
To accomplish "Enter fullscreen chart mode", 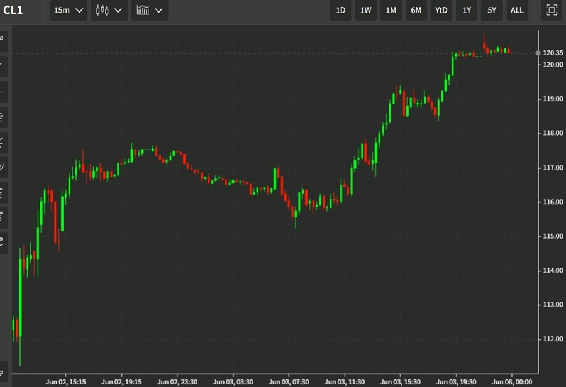I will pyautogui.click(x=552, y=10).
